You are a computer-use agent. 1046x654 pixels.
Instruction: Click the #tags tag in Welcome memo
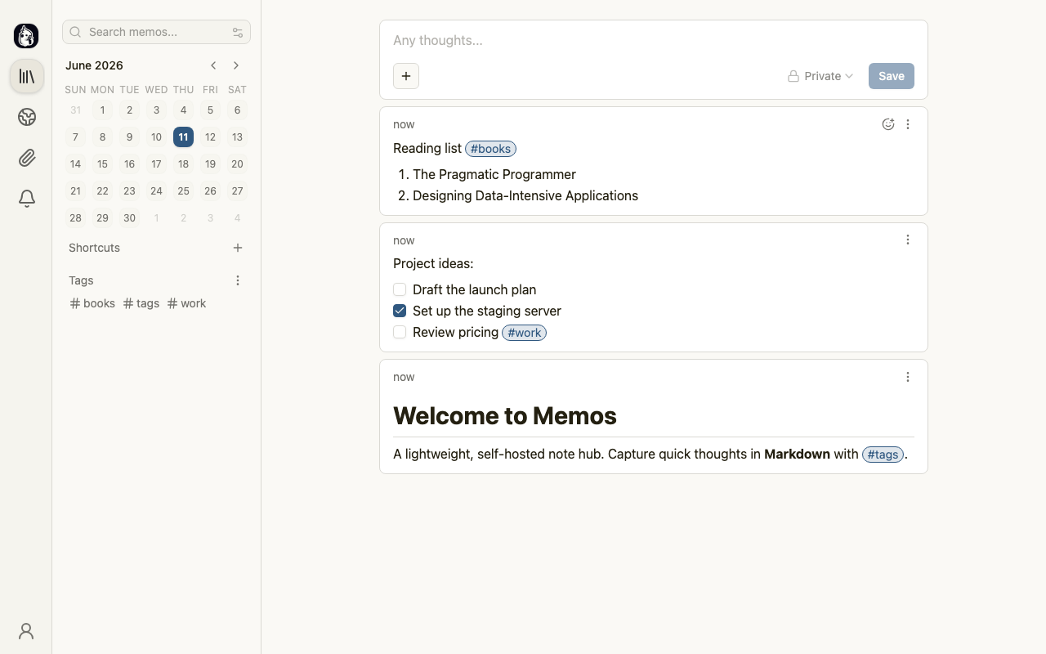[x=883, y=455]
